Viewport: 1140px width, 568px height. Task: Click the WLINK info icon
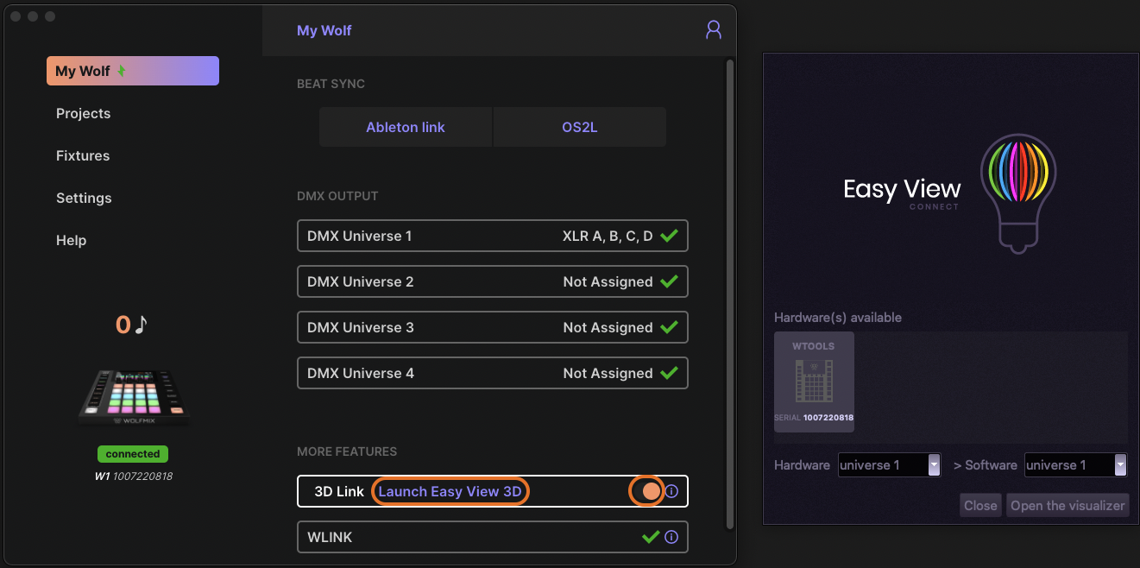point(671,537)
